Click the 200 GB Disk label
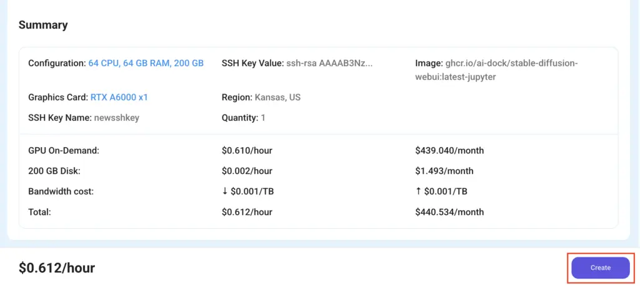This screenshot has height=286, width=640. [x=54, y=171]
